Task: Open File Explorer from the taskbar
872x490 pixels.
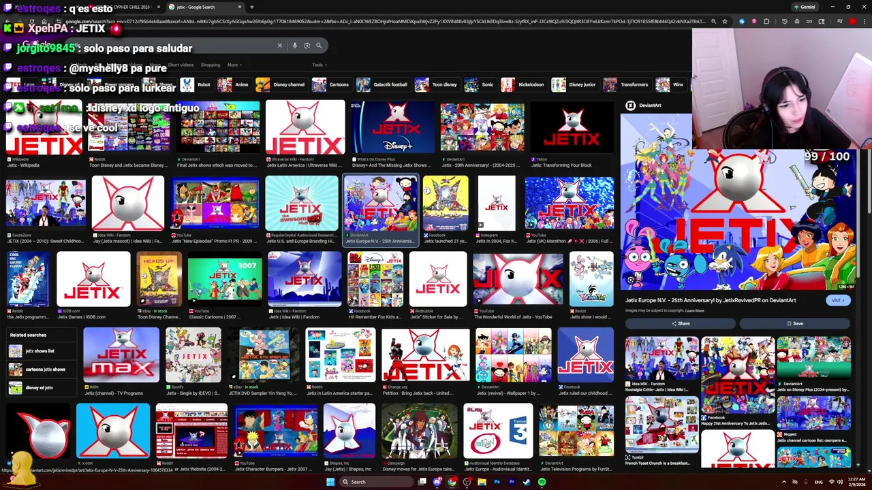Action: 482,482
